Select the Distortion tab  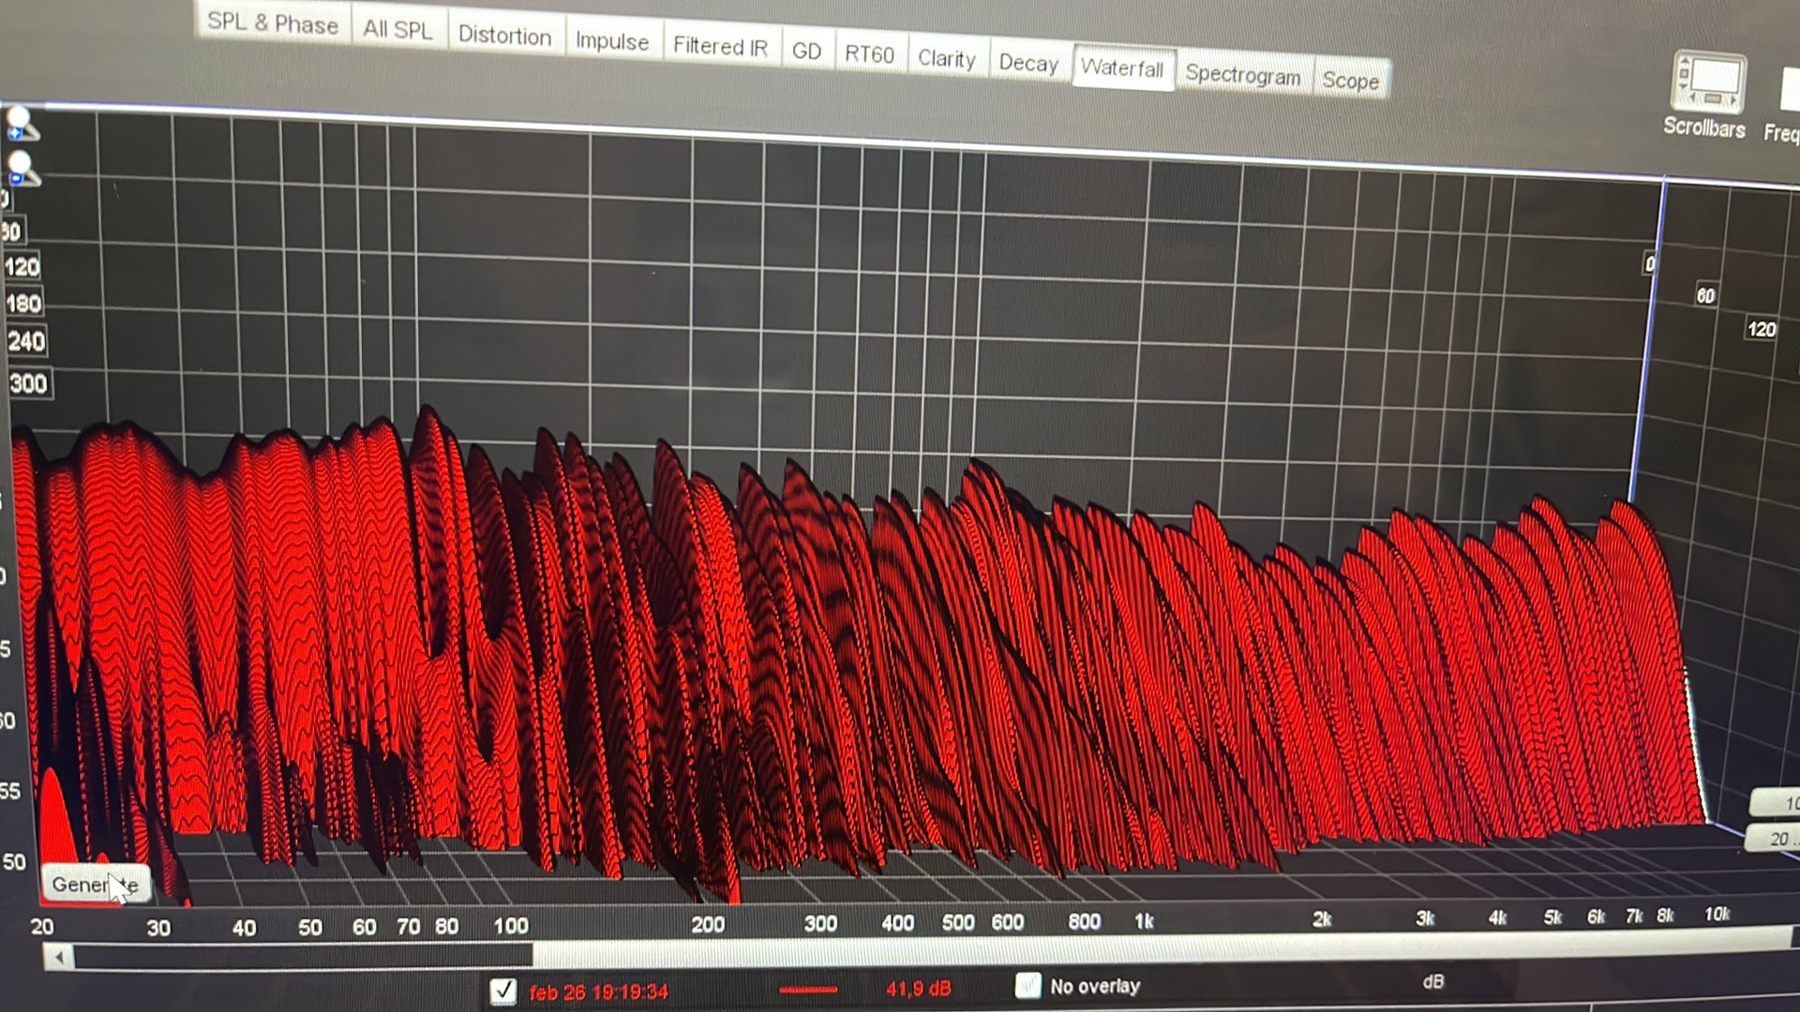click(504, 36)
